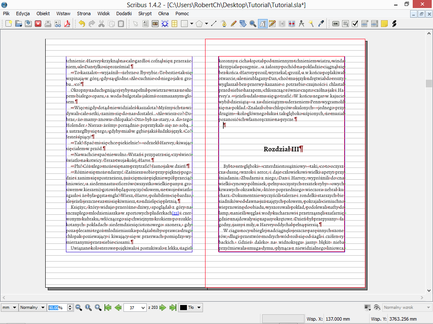Select the Insert Image Frame tool
The width and height of the screenshot is (433, 324).
tap(155, 24)
